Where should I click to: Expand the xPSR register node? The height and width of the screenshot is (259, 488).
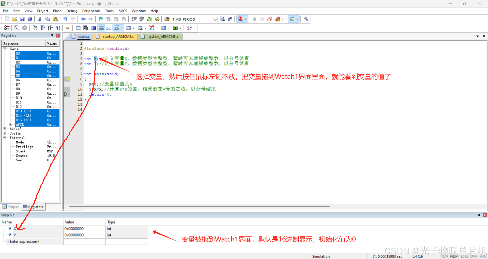pos(11,124)
